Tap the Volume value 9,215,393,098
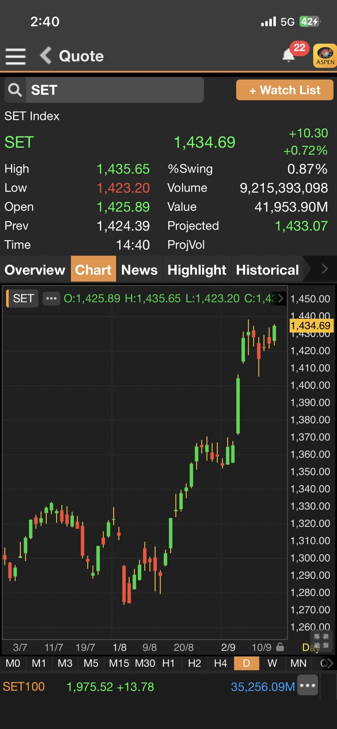This screenshot has width=337, height=729. coord(284,188)
